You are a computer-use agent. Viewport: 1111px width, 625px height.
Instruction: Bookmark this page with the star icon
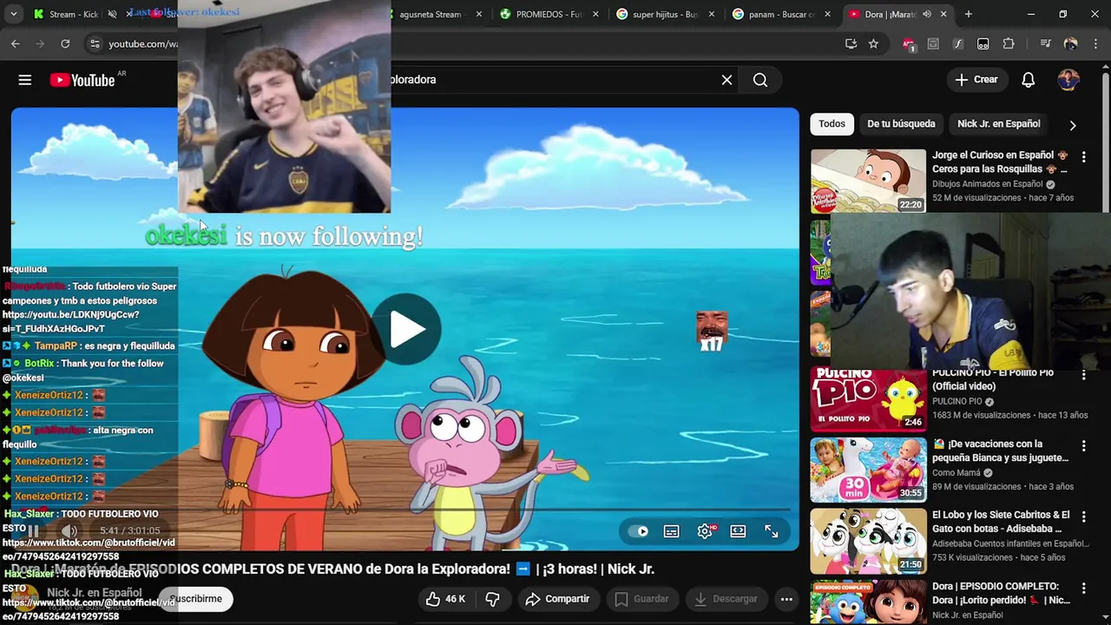click(873, 44)
